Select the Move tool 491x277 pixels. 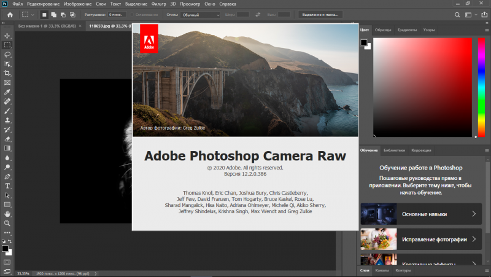(x=7, y=36)
